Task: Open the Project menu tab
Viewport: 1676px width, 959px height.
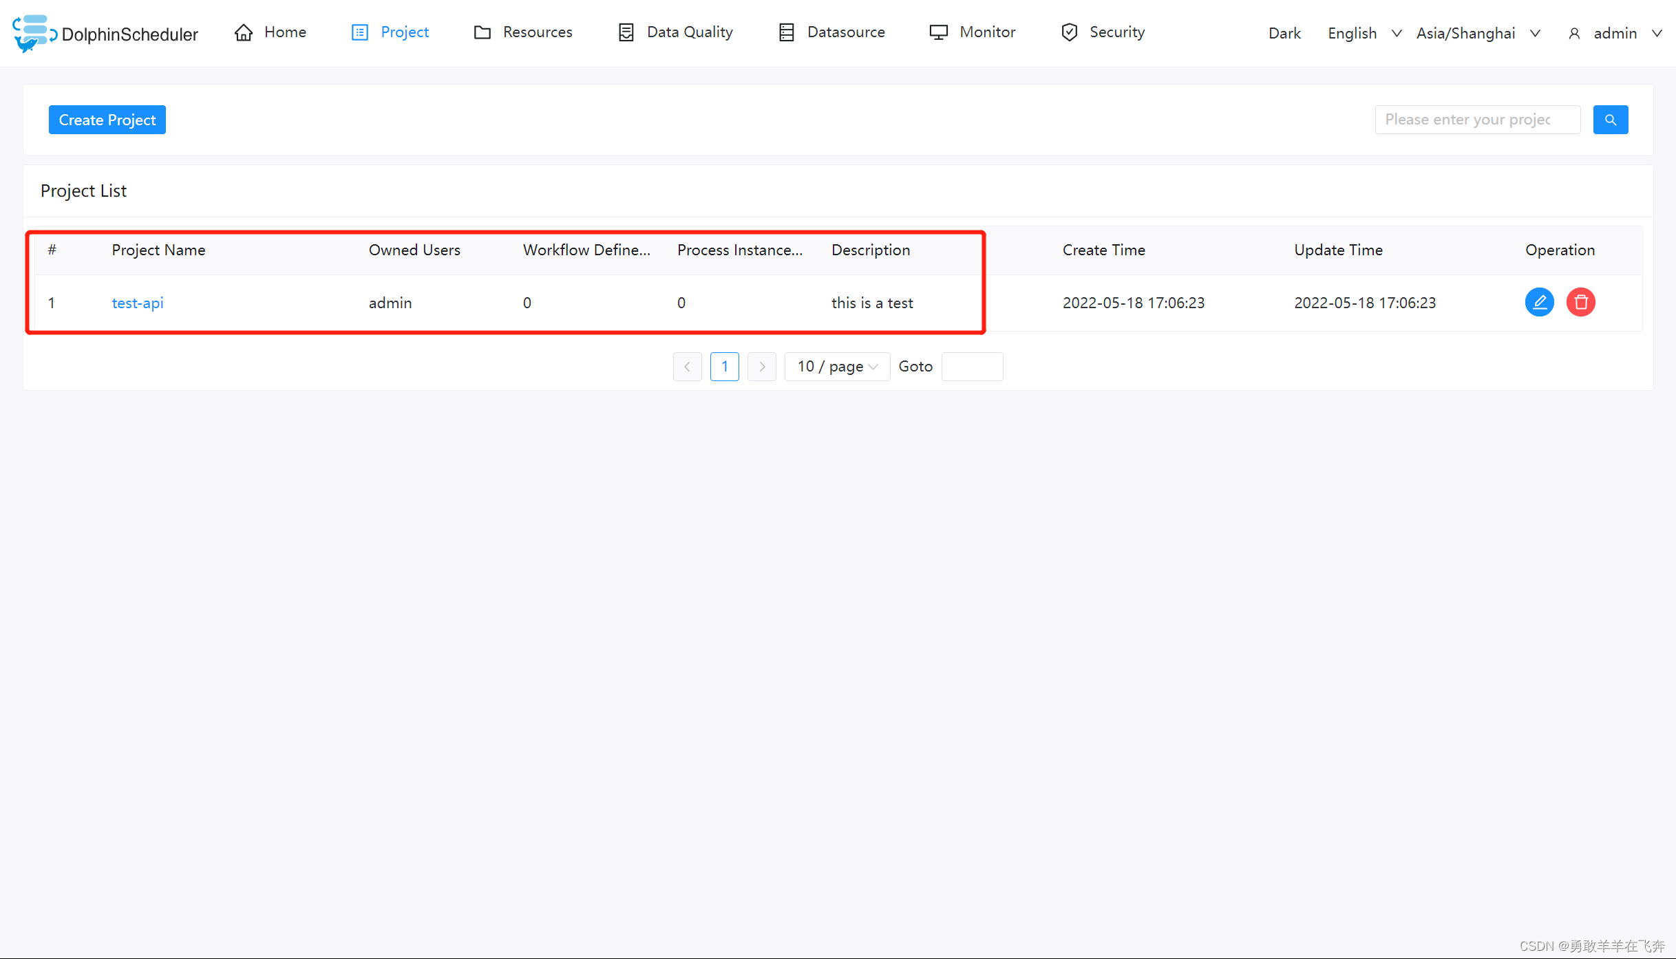Action: [x=404, y=32]
